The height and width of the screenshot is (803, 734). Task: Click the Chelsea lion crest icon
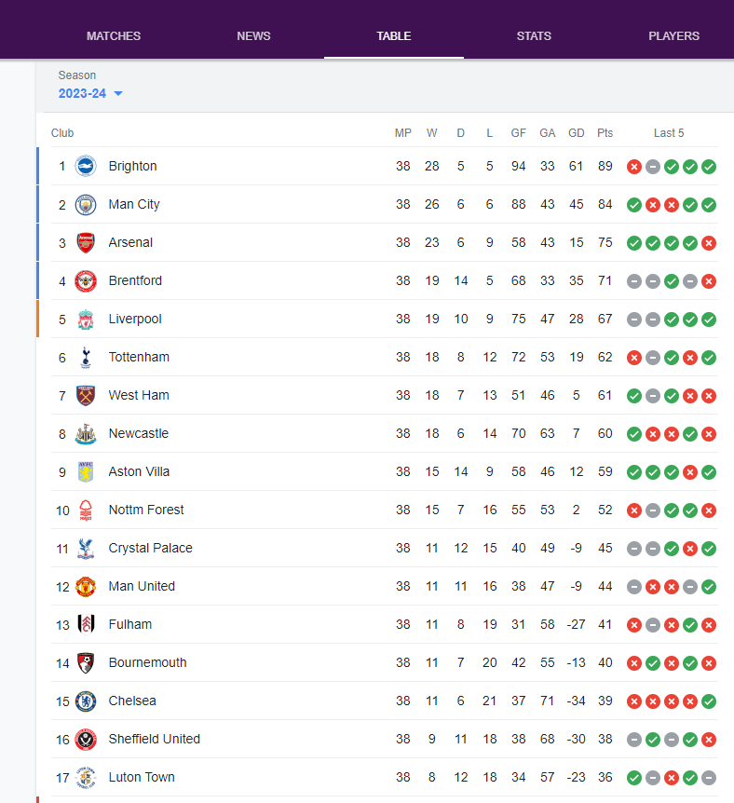pos(86,701)
